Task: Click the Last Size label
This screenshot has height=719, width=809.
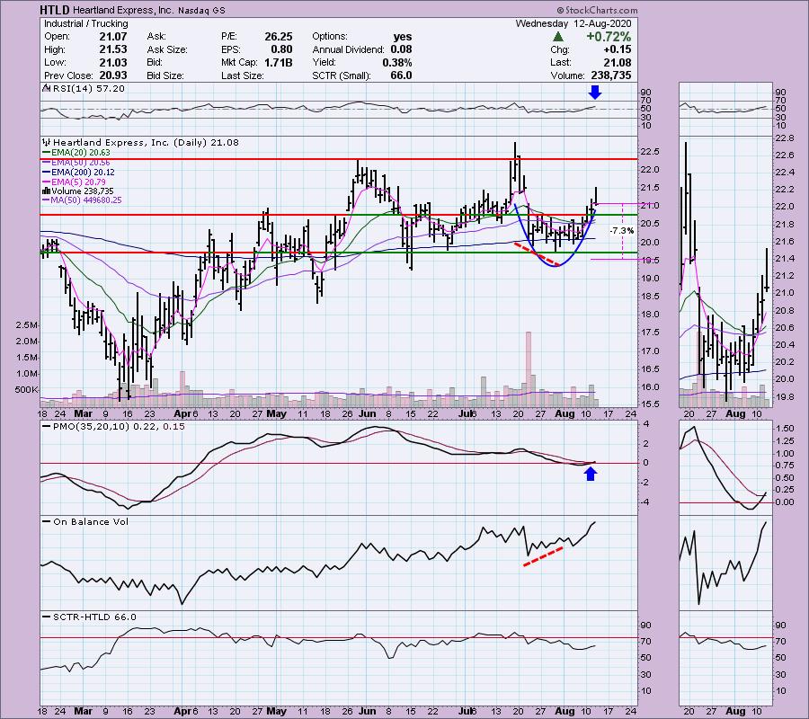Action: [x=243, y=75]
